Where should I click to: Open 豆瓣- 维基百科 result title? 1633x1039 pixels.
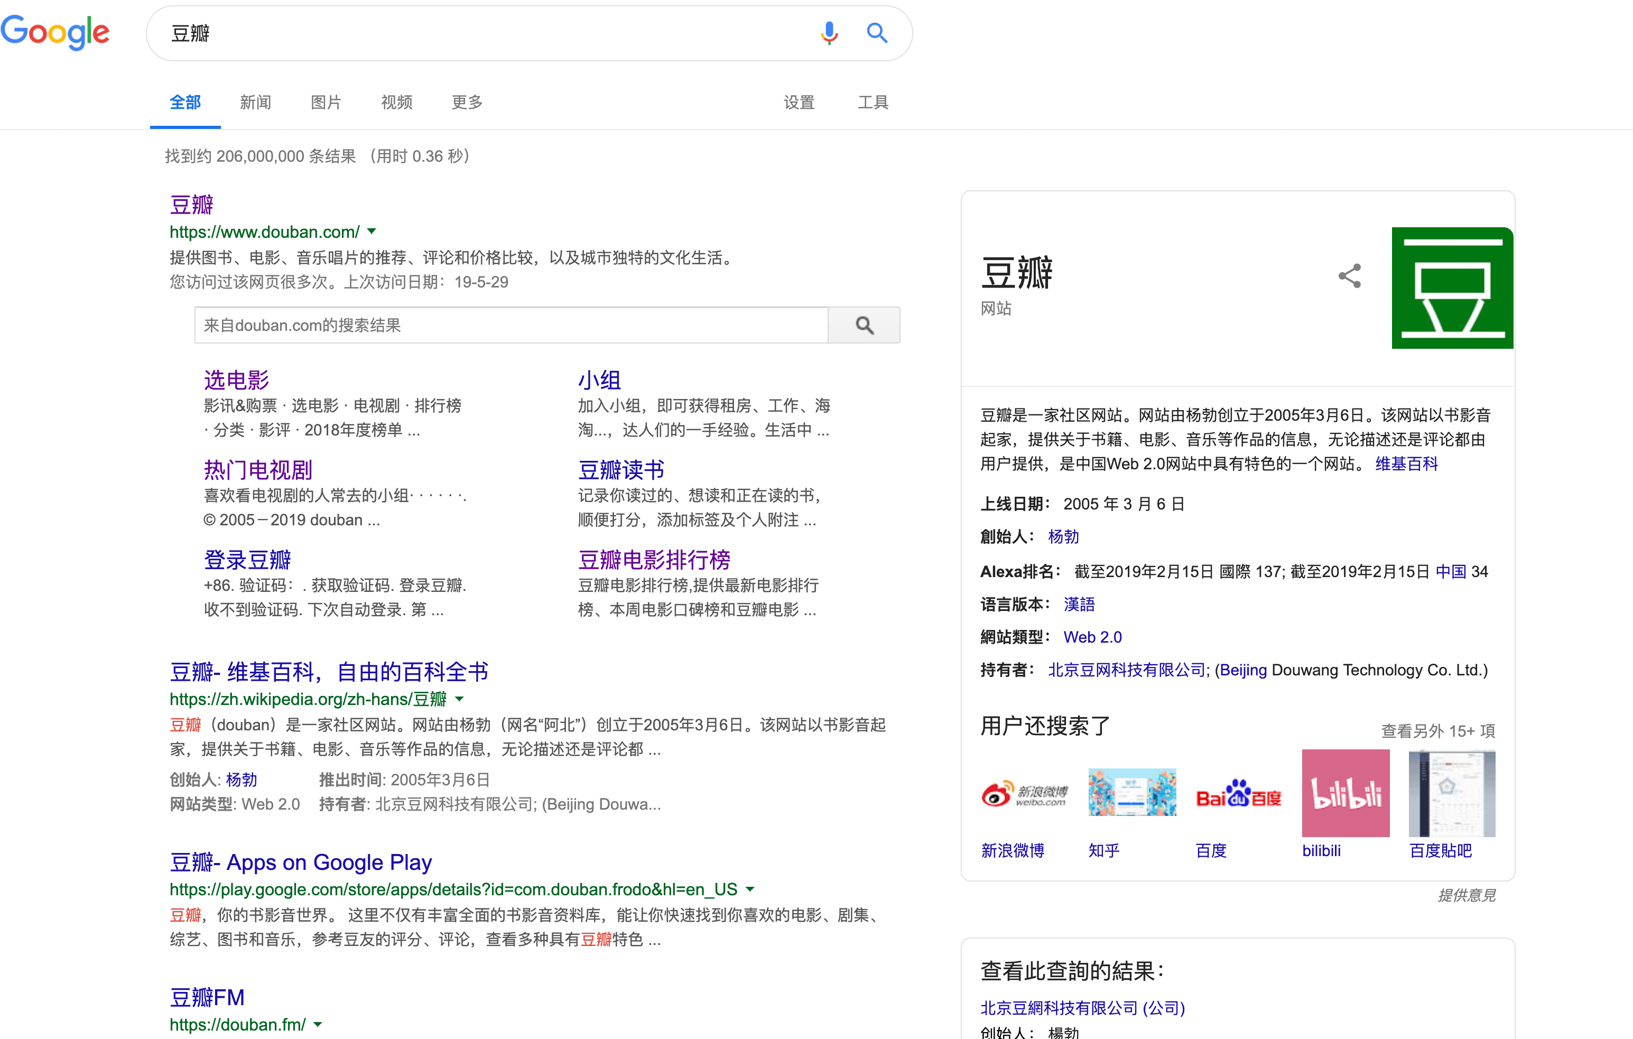(330, 671)
